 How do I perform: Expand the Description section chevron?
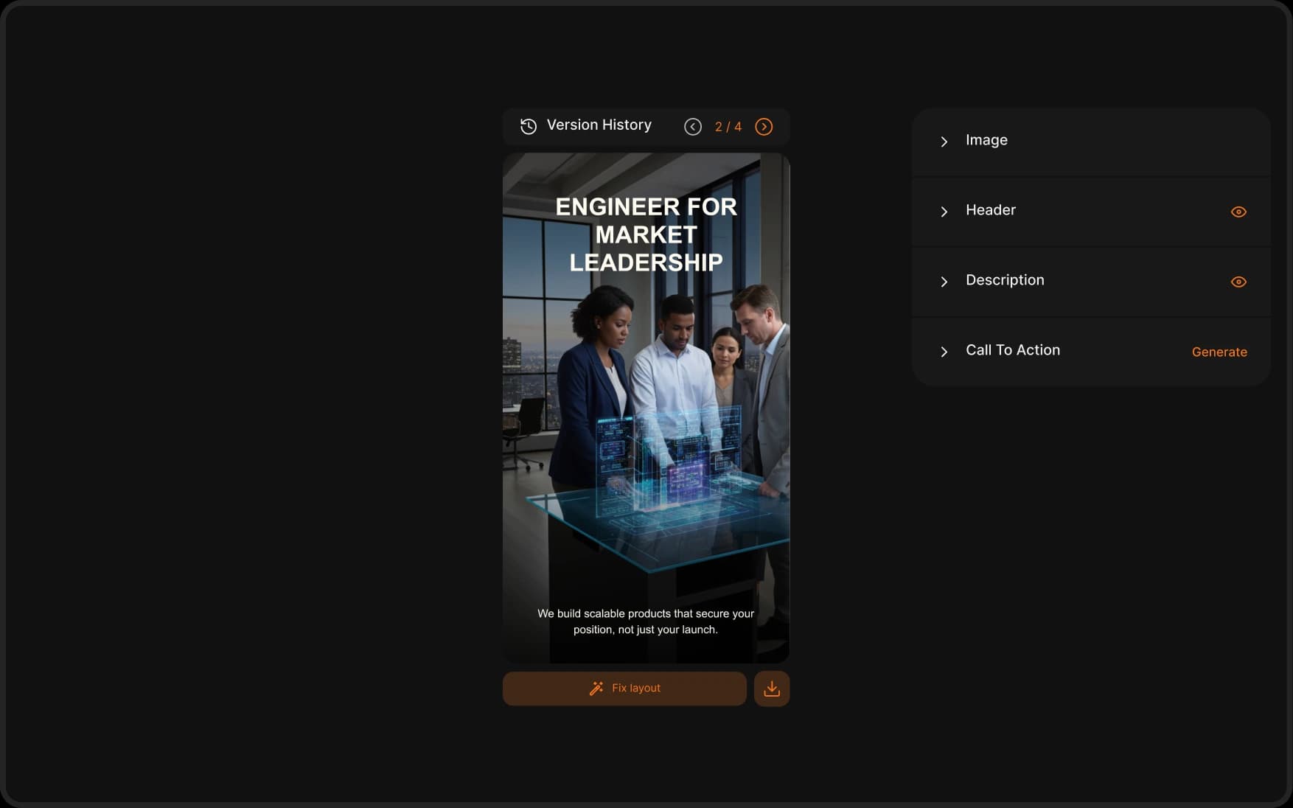coord(944,282)
